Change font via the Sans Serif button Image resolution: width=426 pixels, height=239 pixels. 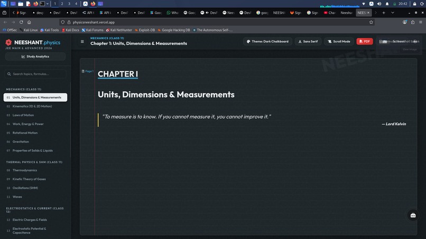(308, 42)
